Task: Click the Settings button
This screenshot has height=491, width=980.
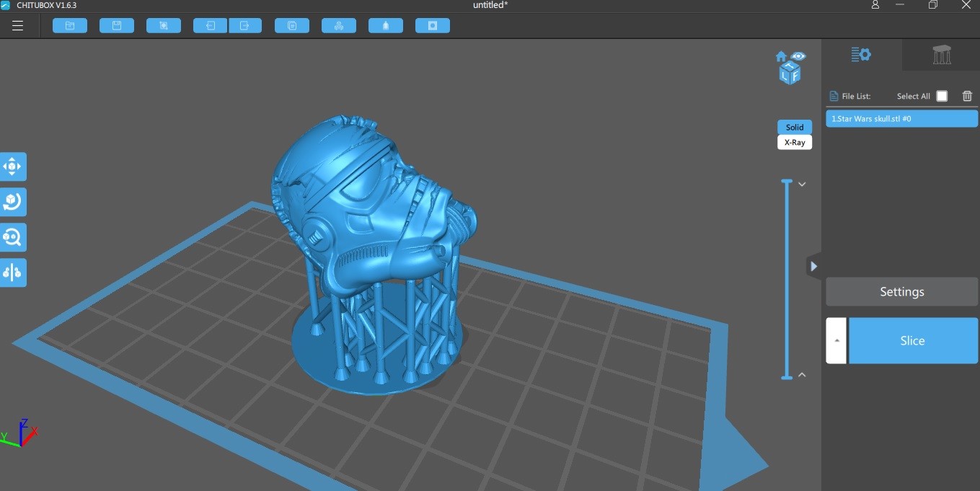Action: point(902,292)
